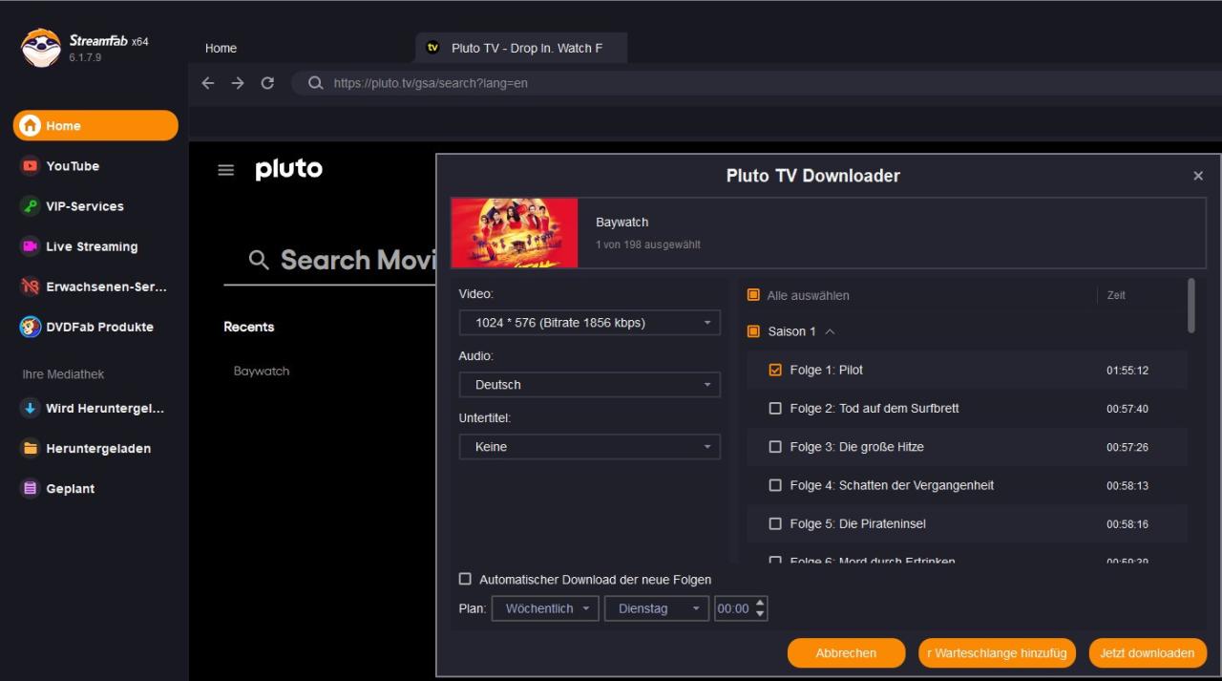The width and height of the screenshot is (1222, 681).
Task: Open the Home sidebar item
Action: (95, 125)
